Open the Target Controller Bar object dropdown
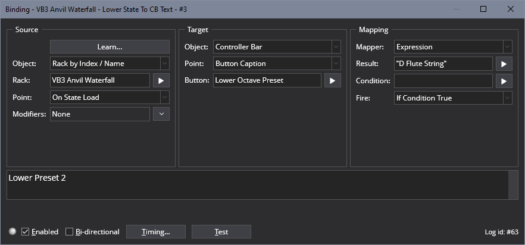Screen dimensions: 525x245 coord(277,47)
